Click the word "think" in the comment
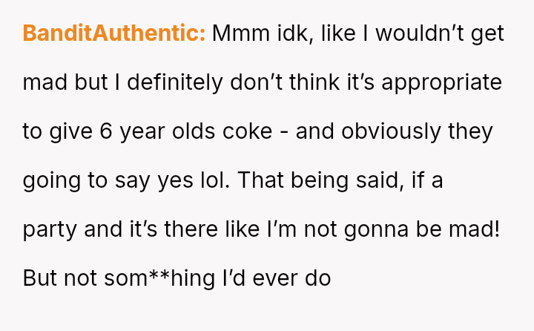The image size is (534, 331). [314, 82]
